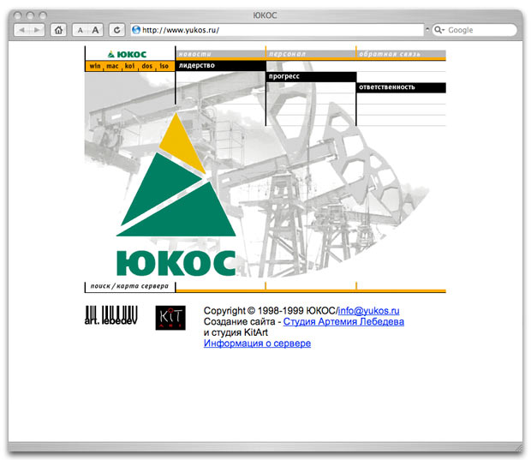The image size is (531, 460).
Task: Reload the page with the refresh icon
Action: 116,30
